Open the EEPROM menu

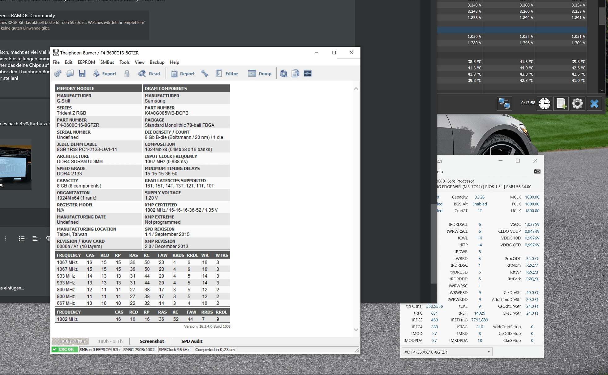point(86,62)
